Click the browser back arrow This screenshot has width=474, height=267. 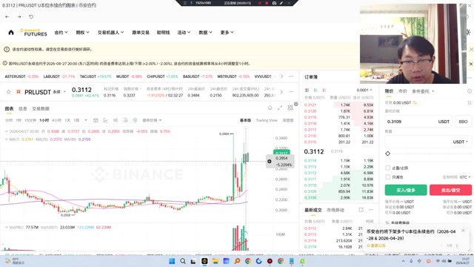[x=7, y=17]
